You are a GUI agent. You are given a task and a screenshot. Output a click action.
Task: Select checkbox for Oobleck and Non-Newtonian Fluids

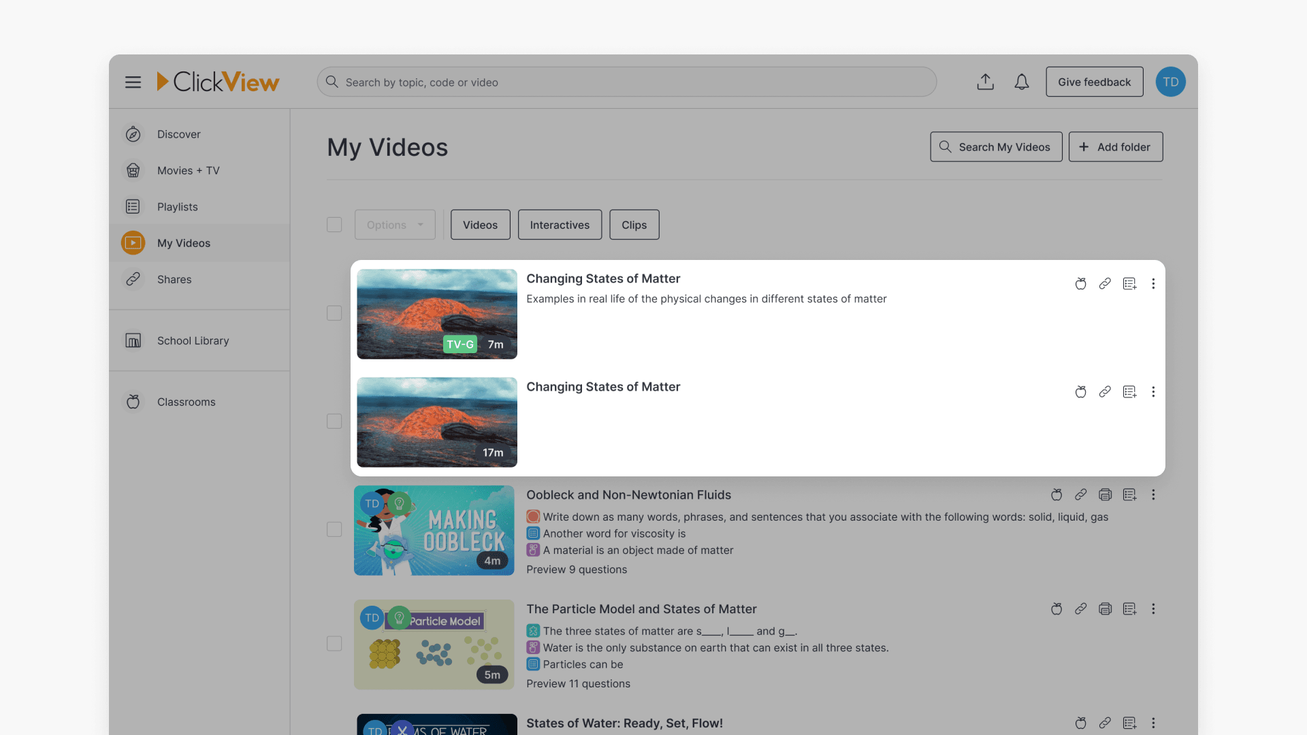[334, 529]
